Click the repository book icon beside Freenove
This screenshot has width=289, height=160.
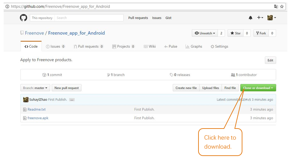tap(22, 33)
